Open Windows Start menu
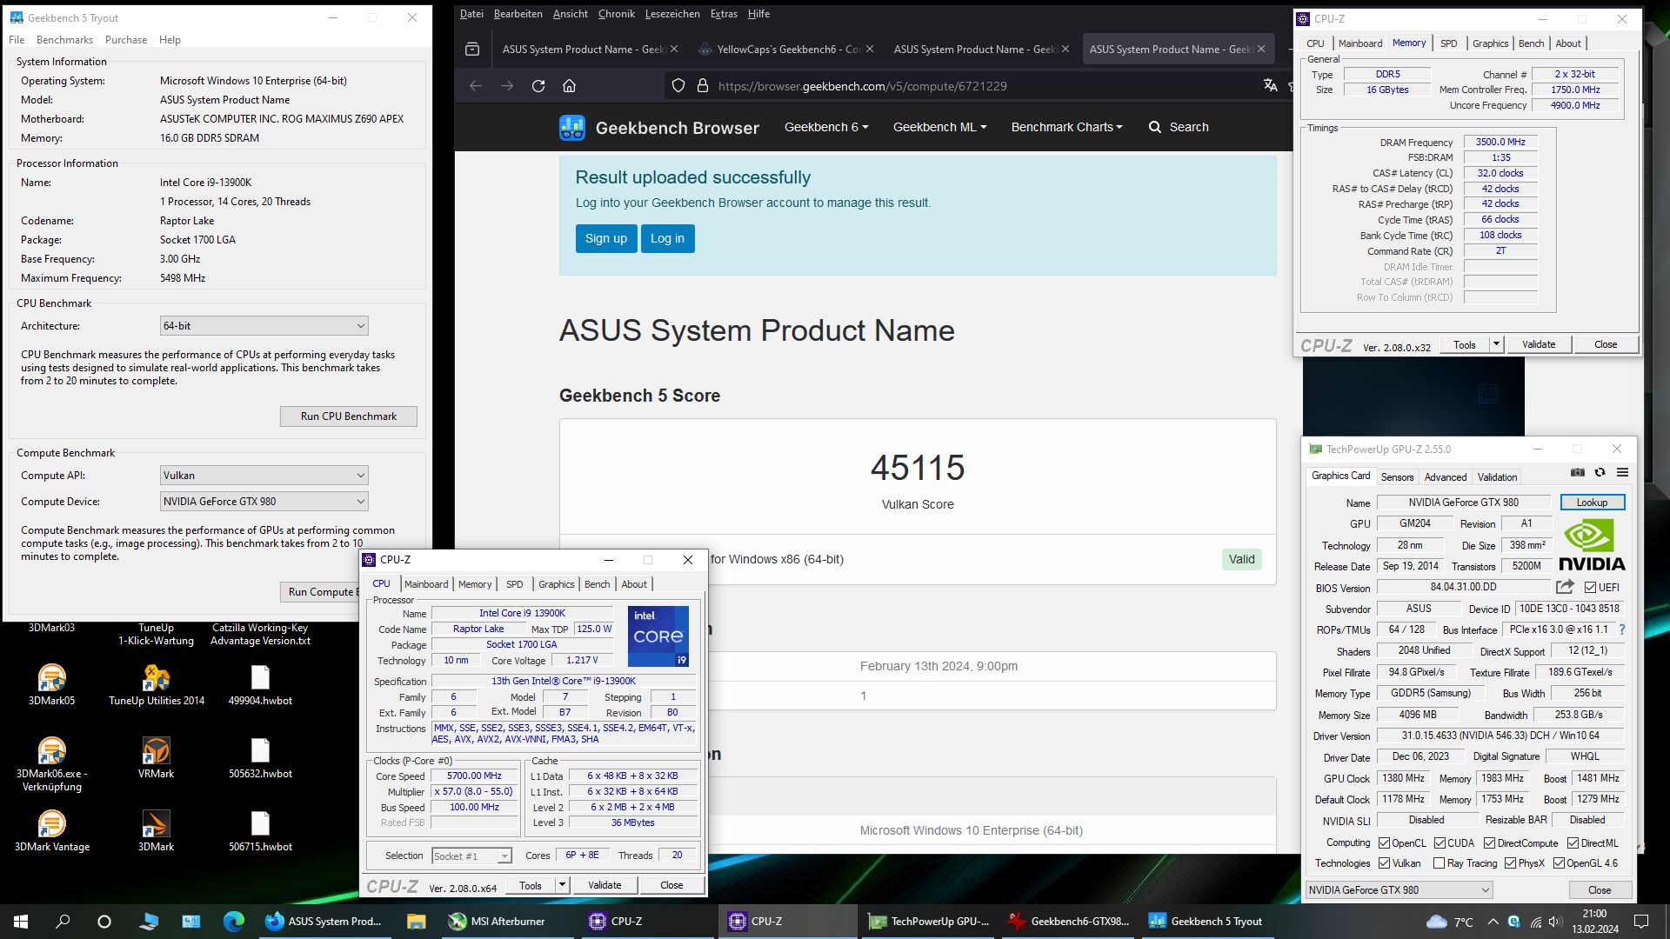 pos(21,922)
